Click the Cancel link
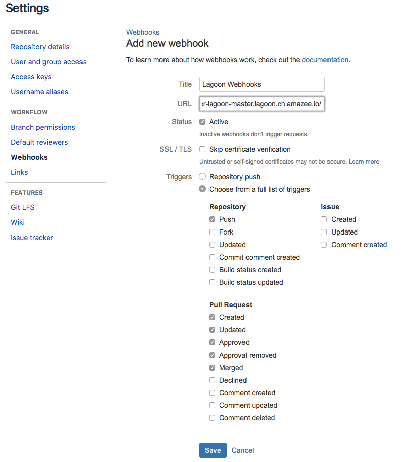This screenshot has height=462, width=410. tap(243, 450)
